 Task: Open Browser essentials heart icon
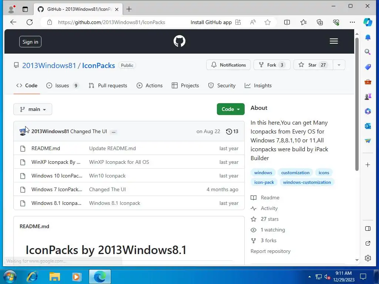pos(336,22)
